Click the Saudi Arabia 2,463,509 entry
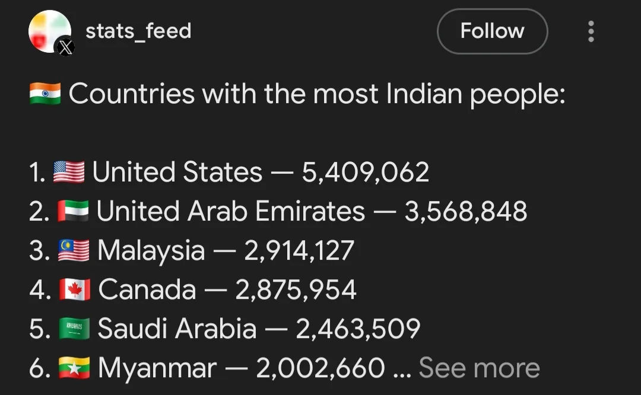 tap(259, 329)
